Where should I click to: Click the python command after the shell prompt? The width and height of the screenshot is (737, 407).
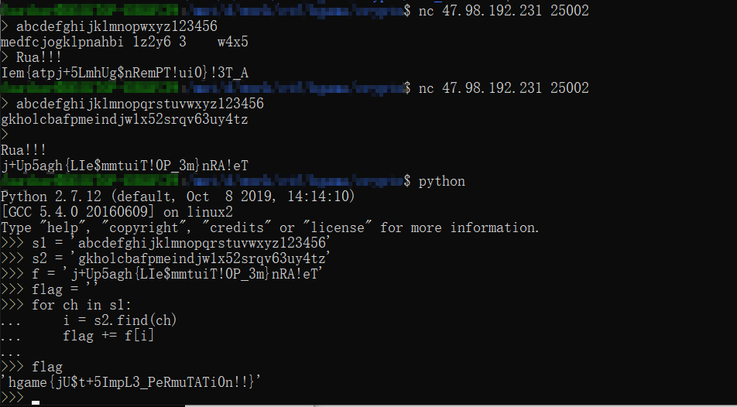point(441,181)
